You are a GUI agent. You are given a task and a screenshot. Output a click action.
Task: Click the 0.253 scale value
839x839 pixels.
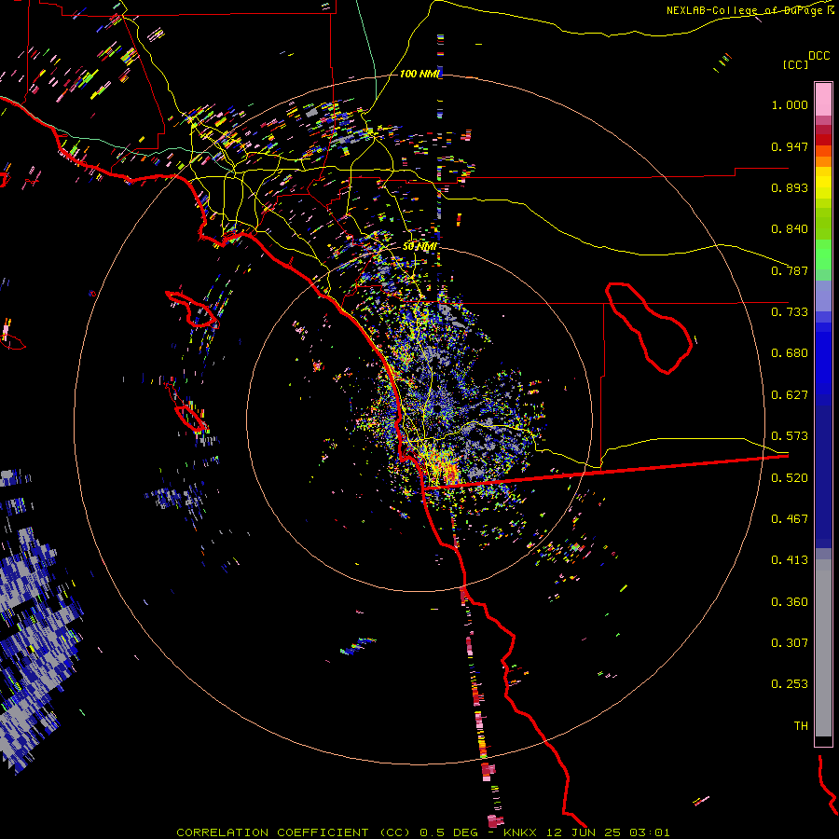click(790, 684)
